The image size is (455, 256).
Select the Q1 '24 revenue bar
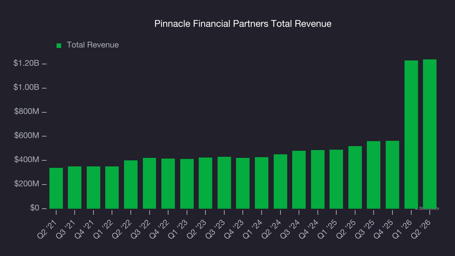point(262,183)
